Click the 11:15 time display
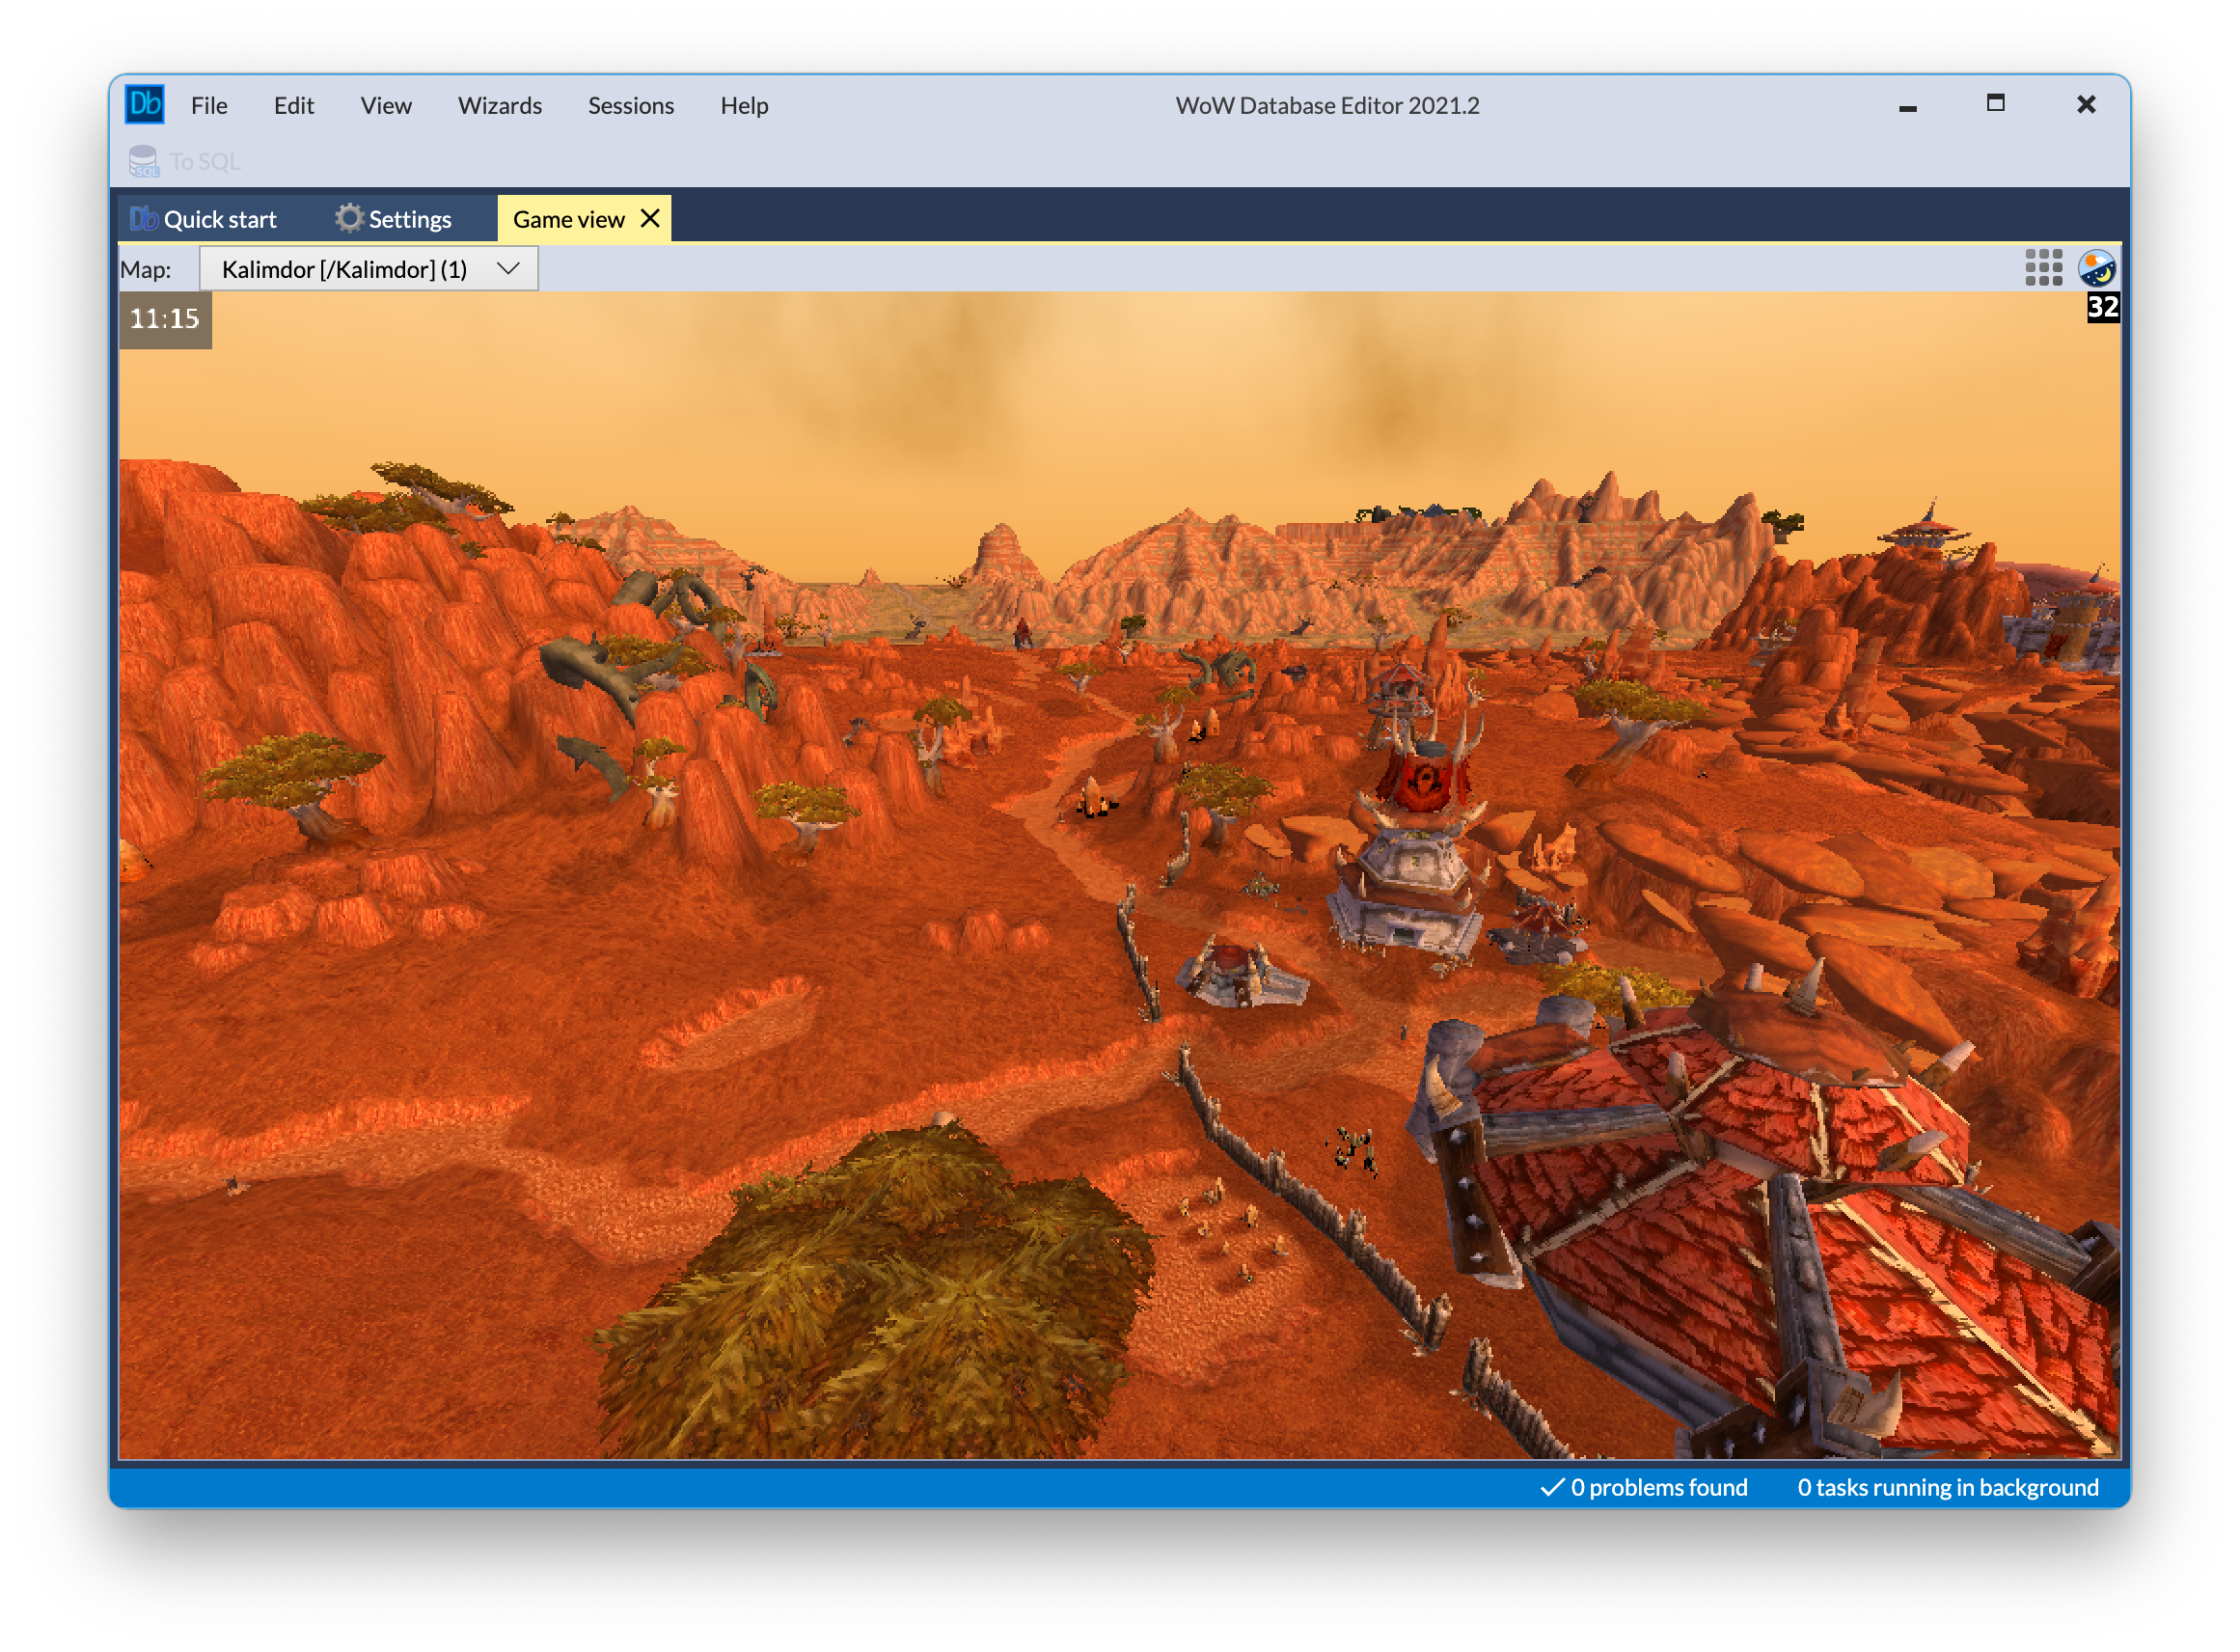Screen dimensions: 2240x1652 [x=165, y=319]
